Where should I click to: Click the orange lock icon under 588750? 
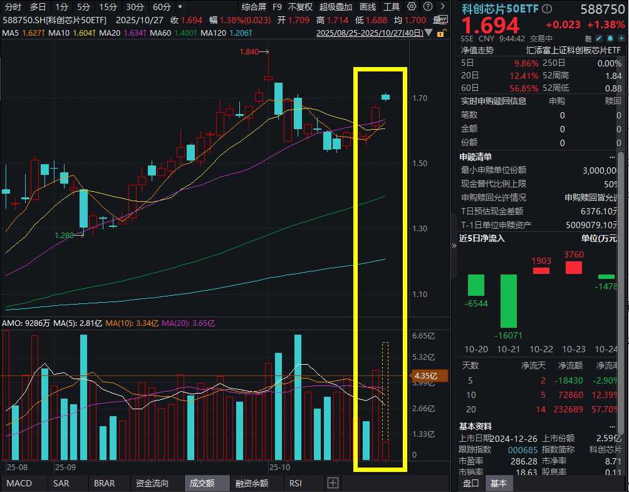pos(441,33)
